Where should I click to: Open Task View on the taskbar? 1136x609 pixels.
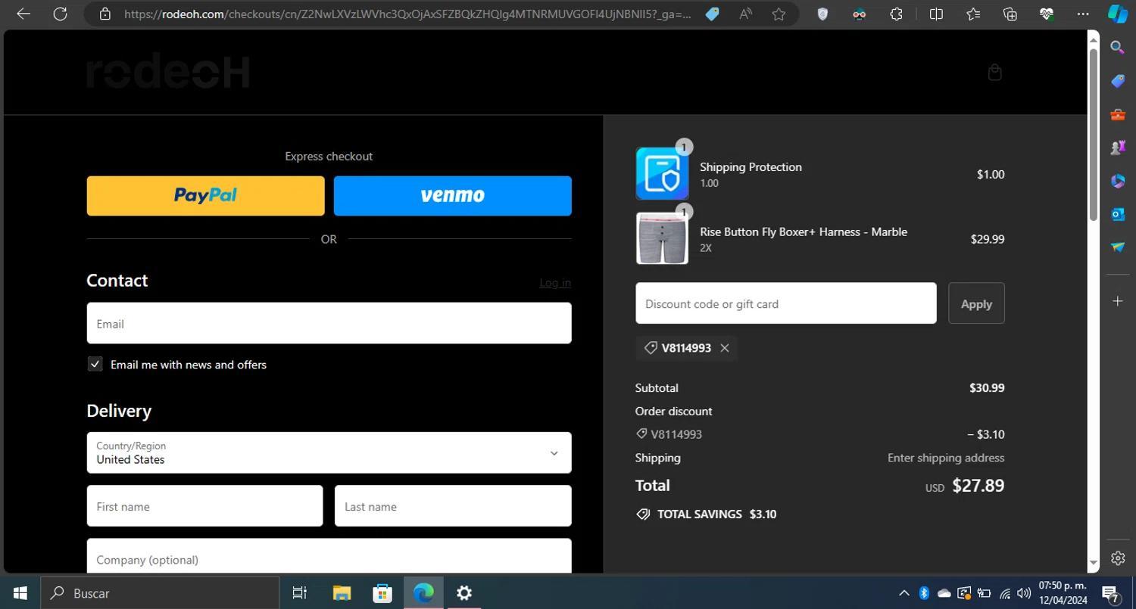(x=300, y=593)
